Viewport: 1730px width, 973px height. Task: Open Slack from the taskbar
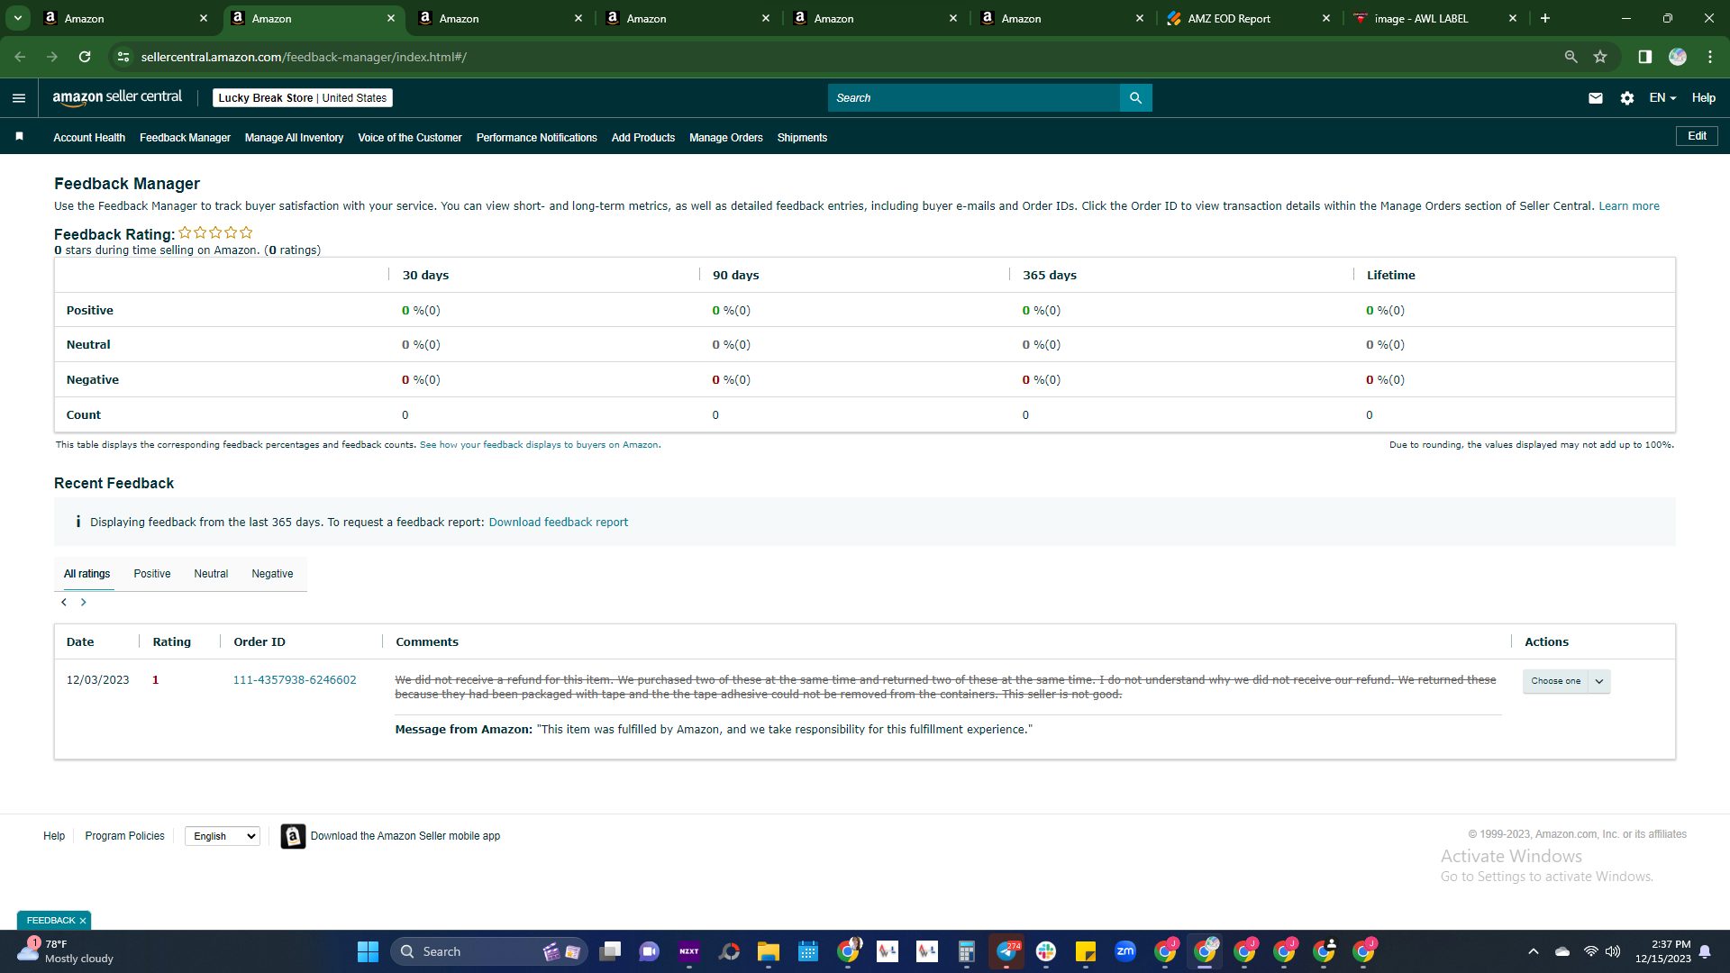point(1046,951)
